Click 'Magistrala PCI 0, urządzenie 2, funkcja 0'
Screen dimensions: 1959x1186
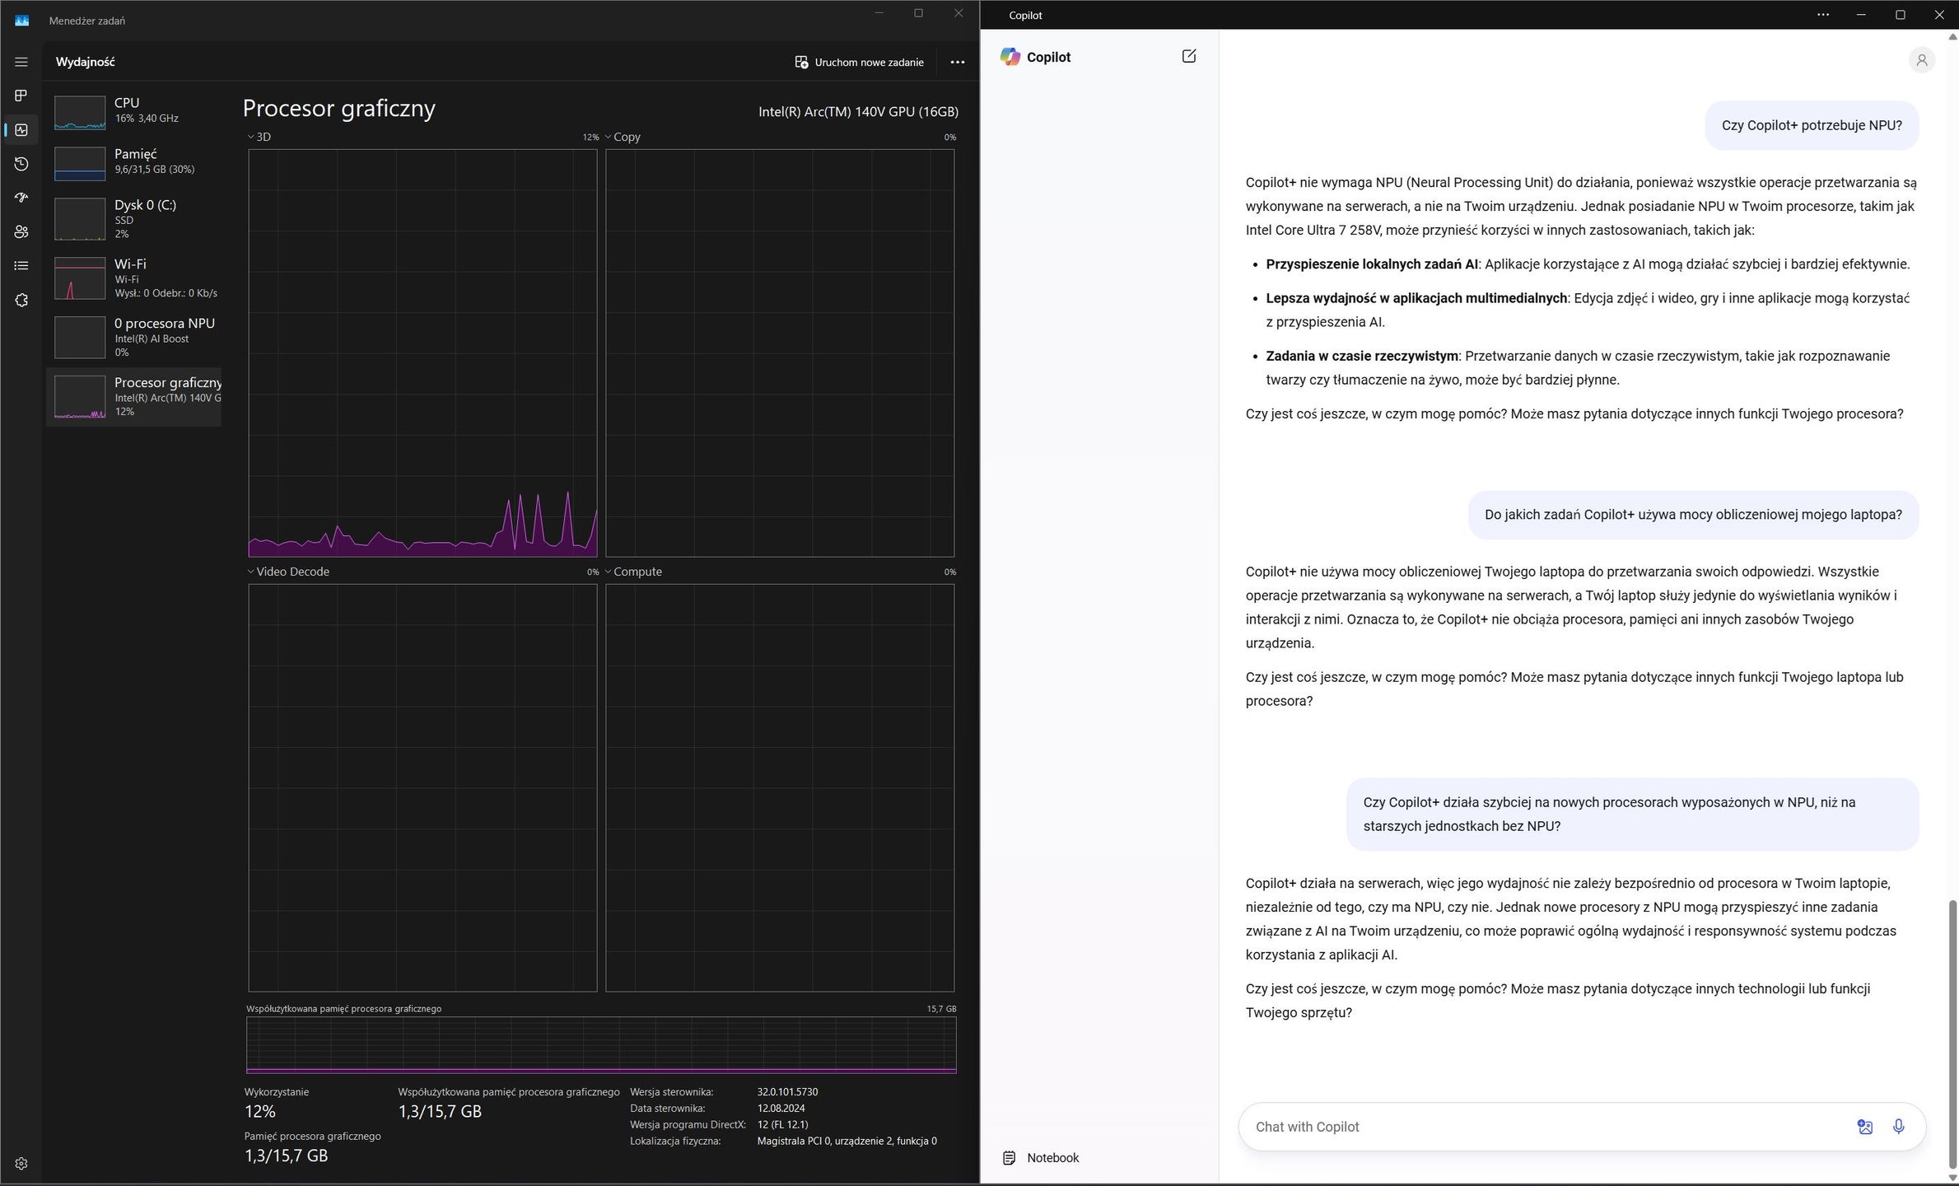847,1142
